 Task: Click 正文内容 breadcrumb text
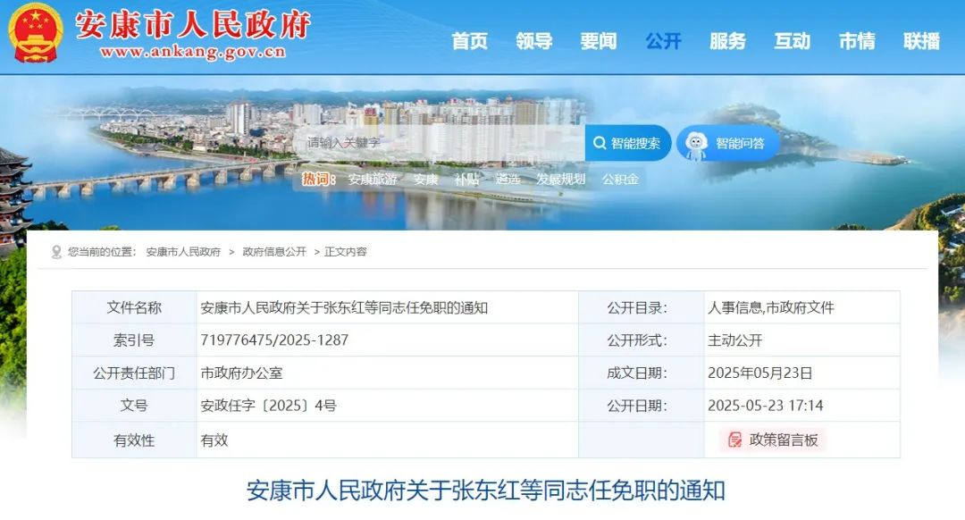click(x=346, y=252)
